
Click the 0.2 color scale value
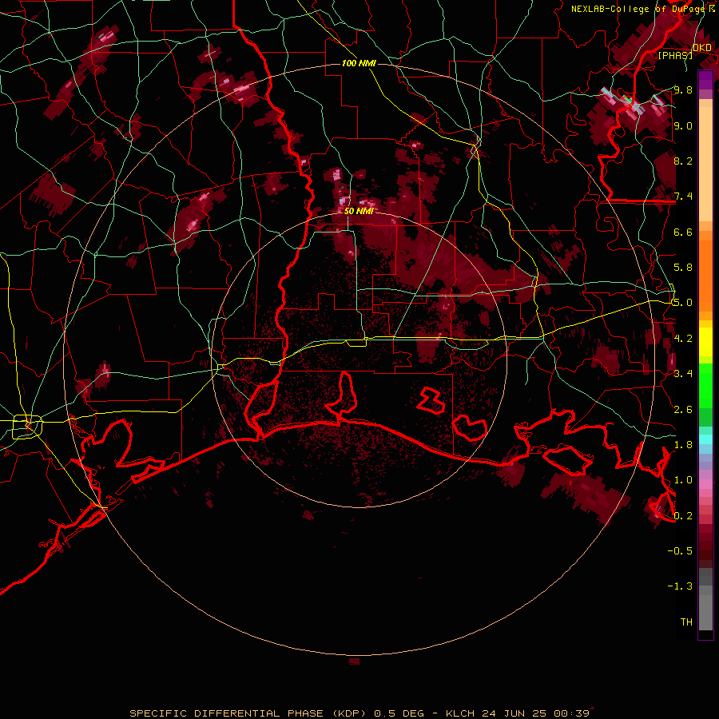[x=683, y=516]
